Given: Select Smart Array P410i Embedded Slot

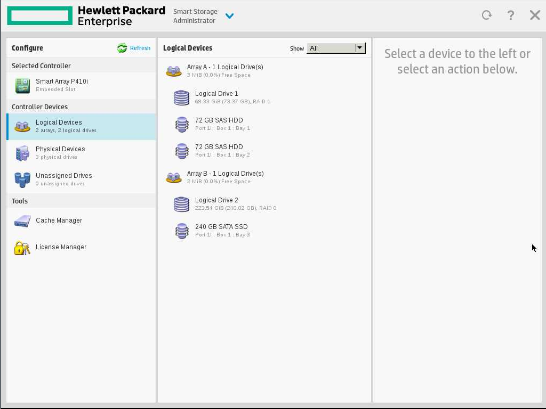Looking at the screenshot, I should pyautogui.click(x=81, y=85).
